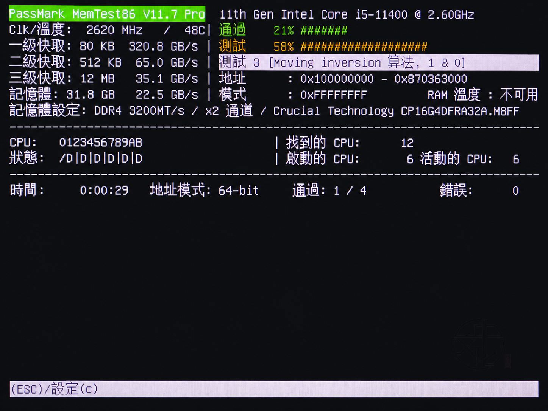The image size is (548, 411).
Task: Click the 找到的 CPU count 12
Action: point(407,143)
